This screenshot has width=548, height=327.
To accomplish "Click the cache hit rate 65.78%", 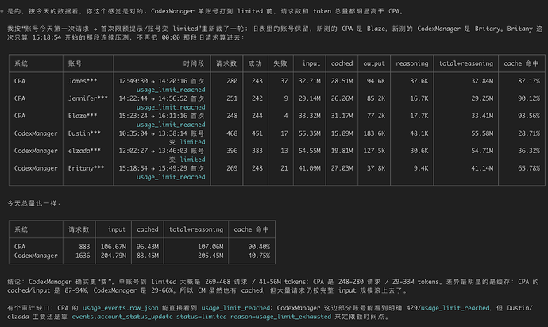I will [529, 168].
